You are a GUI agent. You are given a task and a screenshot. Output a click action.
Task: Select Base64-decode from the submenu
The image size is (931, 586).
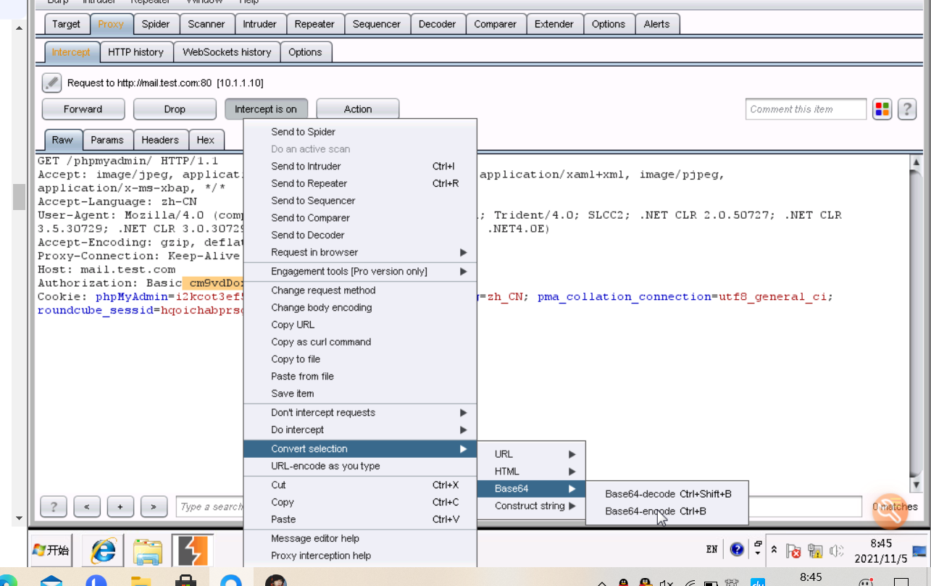(x=667, y=494)
